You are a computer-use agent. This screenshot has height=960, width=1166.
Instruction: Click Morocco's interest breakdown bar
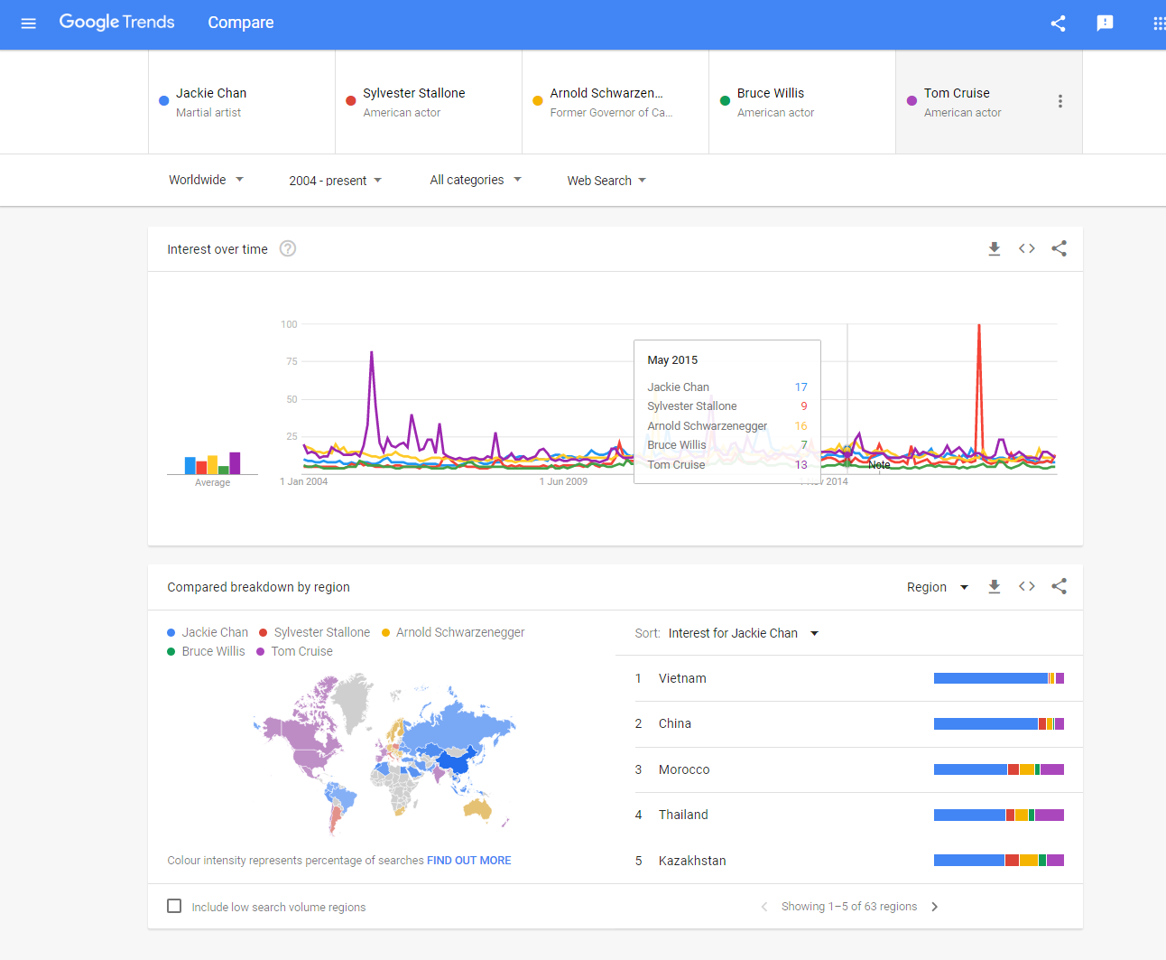point(999,769)
